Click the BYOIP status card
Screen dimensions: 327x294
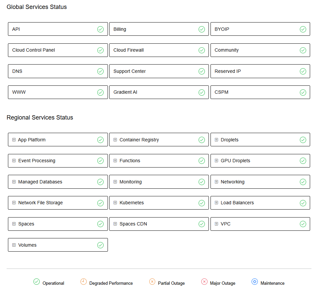(260, 29)
